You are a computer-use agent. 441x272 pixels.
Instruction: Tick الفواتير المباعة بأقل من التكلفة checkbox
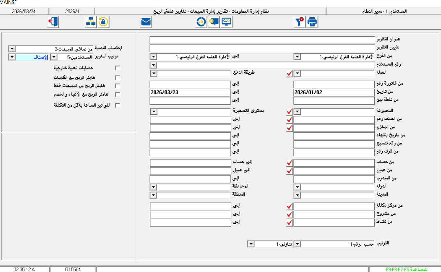click(x=117, y=105)
